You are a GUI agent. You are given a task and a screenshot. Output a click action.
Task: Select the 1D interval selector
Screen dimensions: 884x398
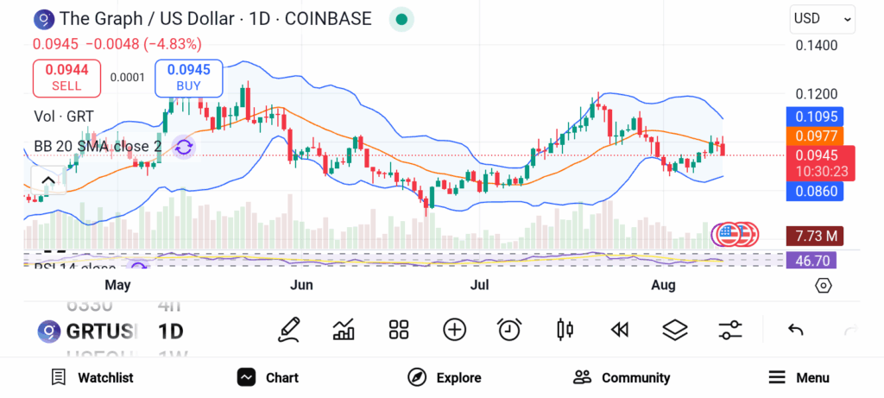pos(171,331)
